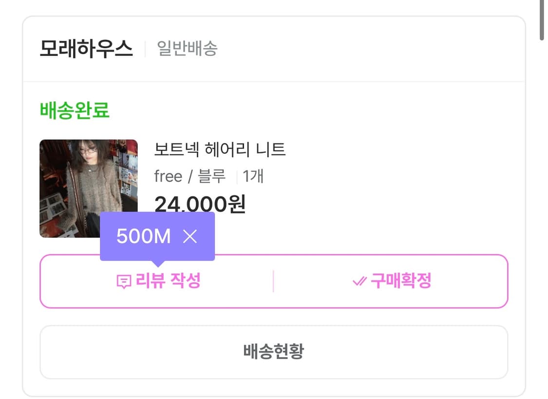Click the review speech bubble icon
The image size is (548, 399).
tap(124, 282)
